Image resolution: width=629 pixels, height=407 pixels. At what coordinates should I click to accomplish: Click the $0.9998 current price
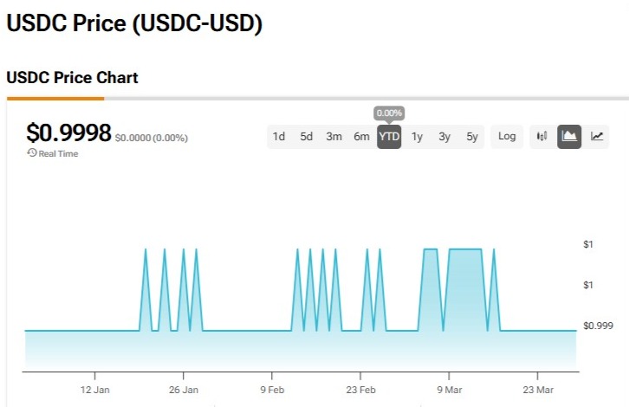click(68, 132)
